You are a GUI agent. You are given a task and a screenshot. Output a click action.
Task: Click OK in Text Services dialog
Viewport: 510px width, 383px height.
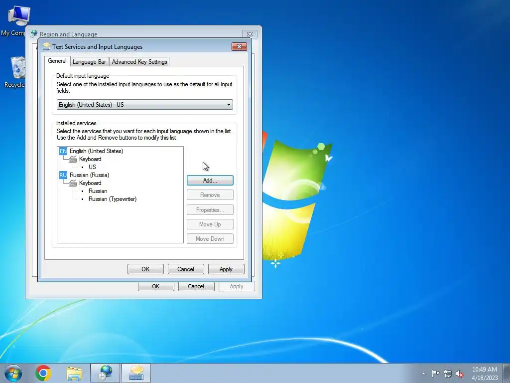coord(146,269)
